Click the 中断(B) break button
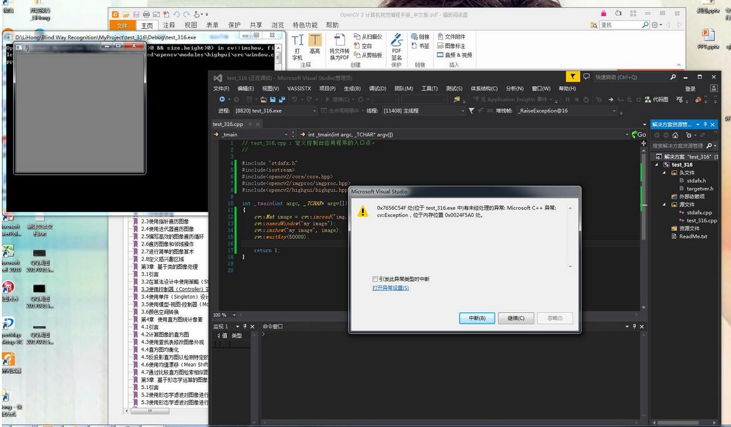731x427 pixels. tap(477, 318)
